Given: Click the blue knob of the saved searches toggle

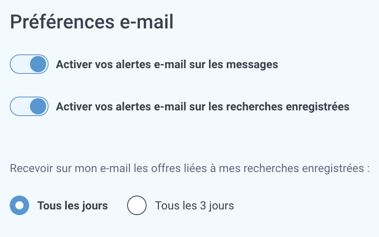Looking at the screenshot, I should 38,106.
